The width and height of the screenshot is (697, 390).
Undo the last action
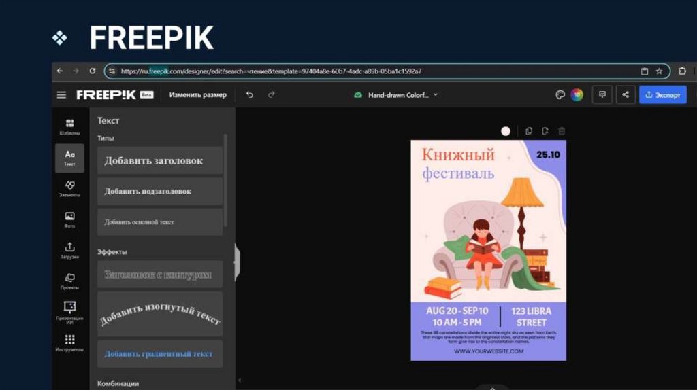point(249,94)
